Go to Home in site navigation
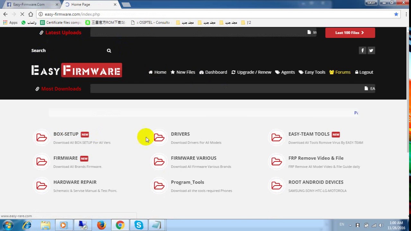 point(157,72)
